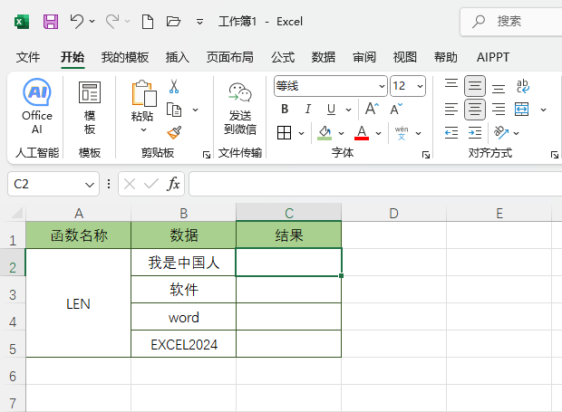This screenshot has height=412, width=562.
Task: Click into the formula bar input
Action: point(375,184)
